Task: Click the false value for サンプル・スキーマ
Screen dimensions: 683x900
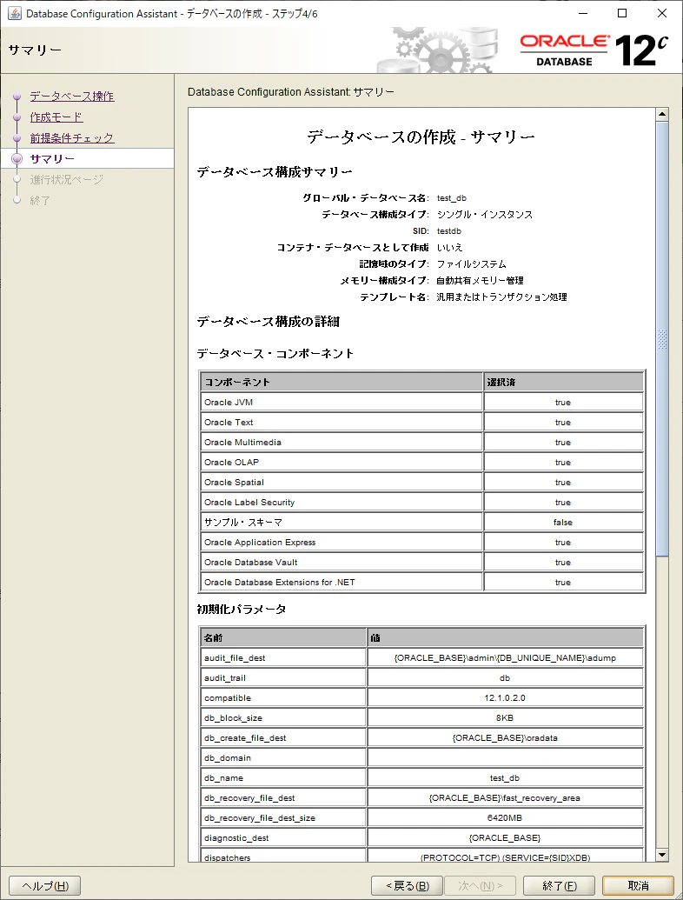Action: point(563,523)
